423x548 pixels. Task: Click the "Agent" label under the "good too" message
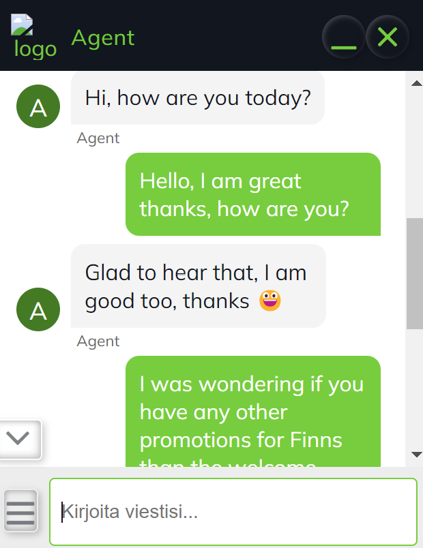[98, 341]
